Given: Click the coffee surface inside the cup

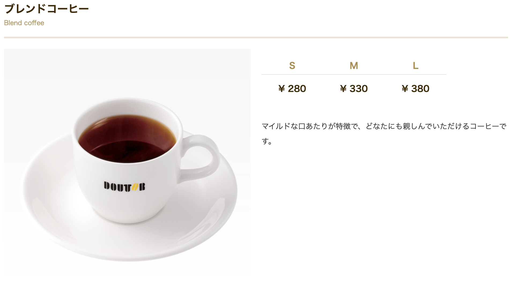Looking at the screenshot, I should tap(127, 139).
